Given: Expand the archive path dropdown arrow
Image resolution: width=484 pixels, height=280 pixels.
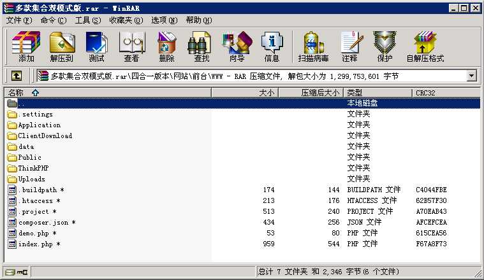Looking at the screenshot, I should 471,76.
